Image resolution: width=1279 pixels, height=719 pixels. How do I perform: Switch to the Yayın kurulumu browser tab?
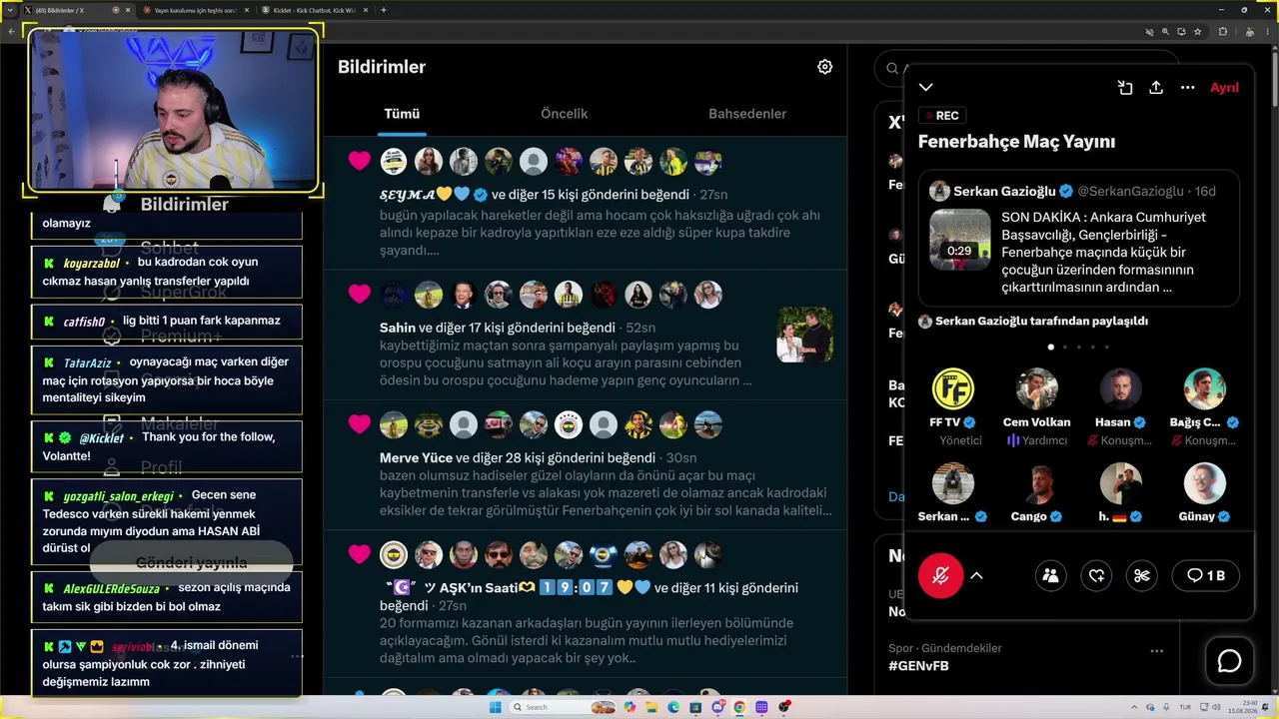[x=194, y=10]
